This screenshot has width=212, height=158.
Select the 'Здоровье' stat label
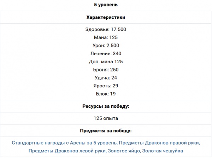click(97, 29)
